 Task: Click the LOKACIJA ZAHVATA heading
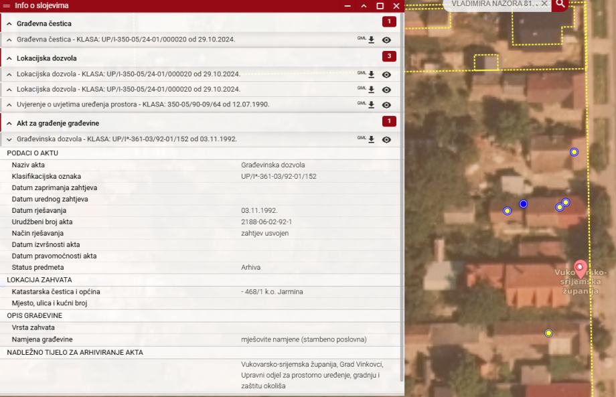(x=40, y=280)
